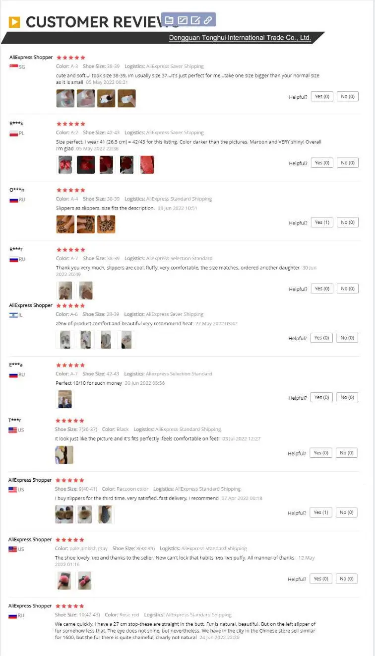Click the chain link icon in floating toolbar
375x656 pixels.
pyautogui.click(x=208, y=20)
